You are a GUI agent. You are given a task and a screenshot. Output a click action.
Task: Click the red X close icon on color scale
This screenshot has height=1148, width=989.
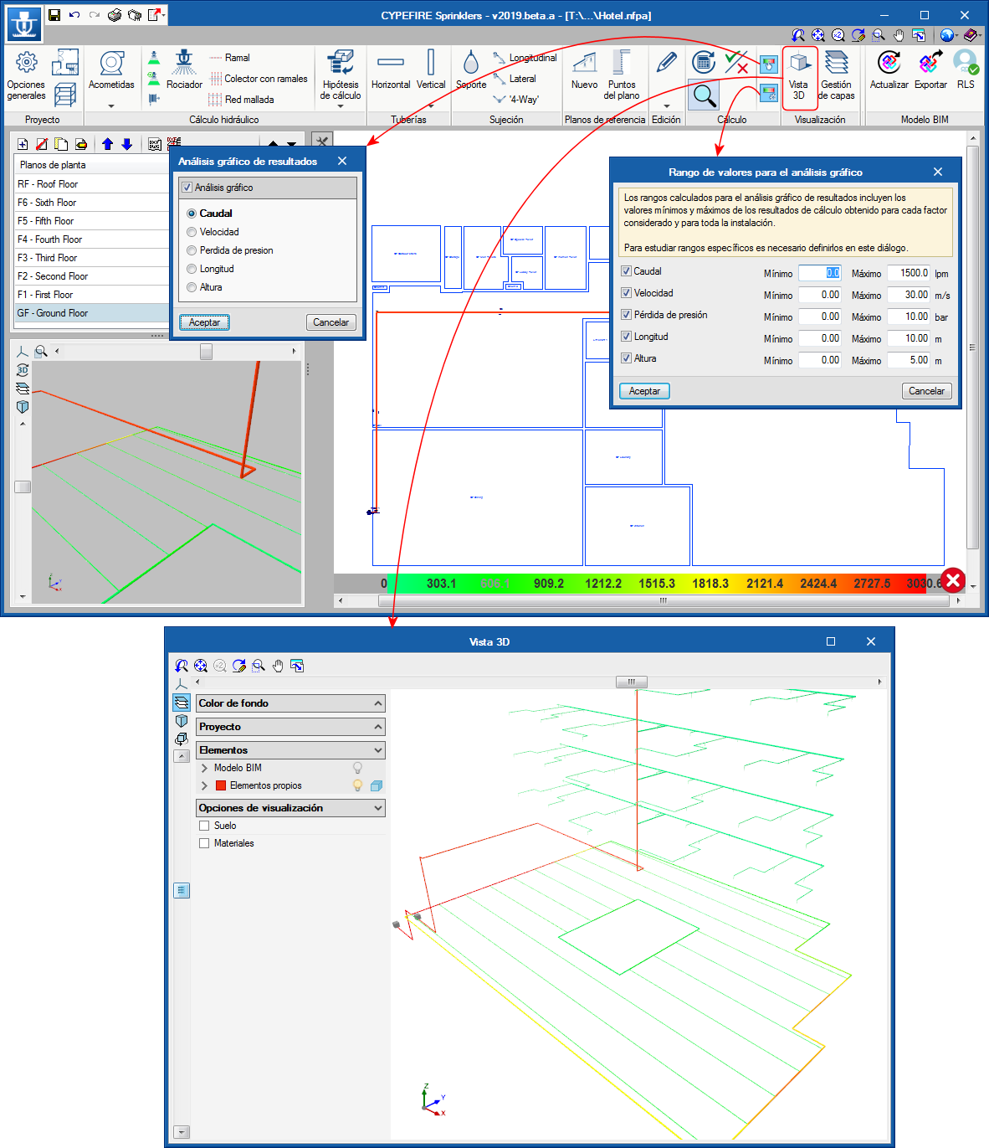pyautogui.click(x=953, y=580)
